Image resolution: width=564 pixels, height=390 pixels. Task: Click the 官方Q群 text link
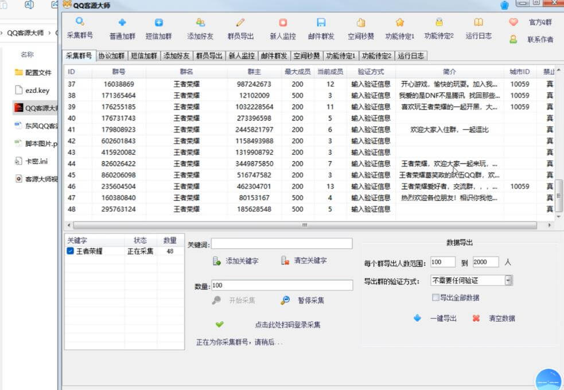[x=540, y=22]
